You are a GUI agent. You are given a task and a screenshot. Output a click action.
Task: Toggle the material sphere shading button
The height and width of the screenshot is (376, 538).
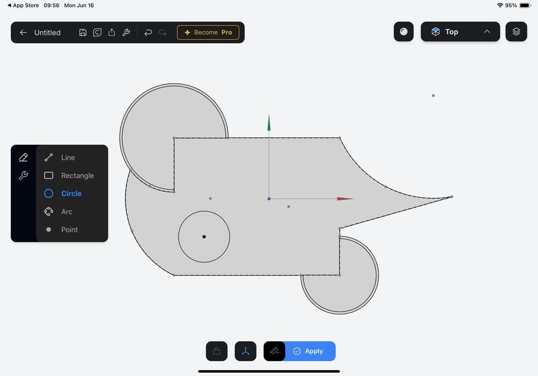[x=404, y=32]
